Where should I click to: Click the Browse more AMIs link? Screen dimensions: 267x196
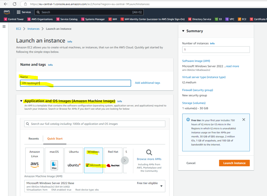[149, 159]
